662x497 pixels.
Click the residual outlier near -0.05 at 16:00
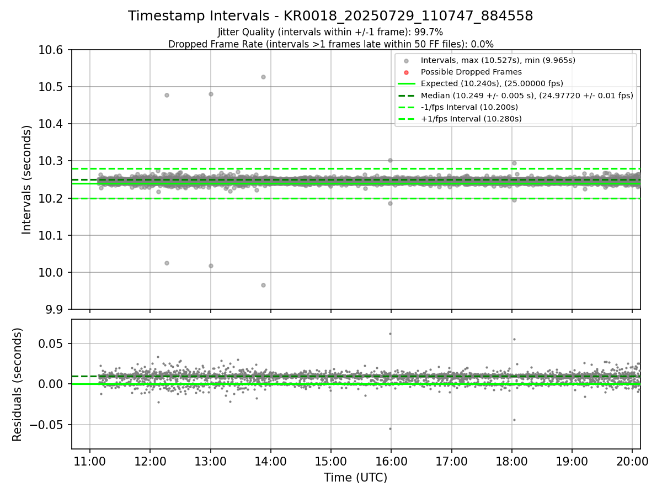pos(390,429)
